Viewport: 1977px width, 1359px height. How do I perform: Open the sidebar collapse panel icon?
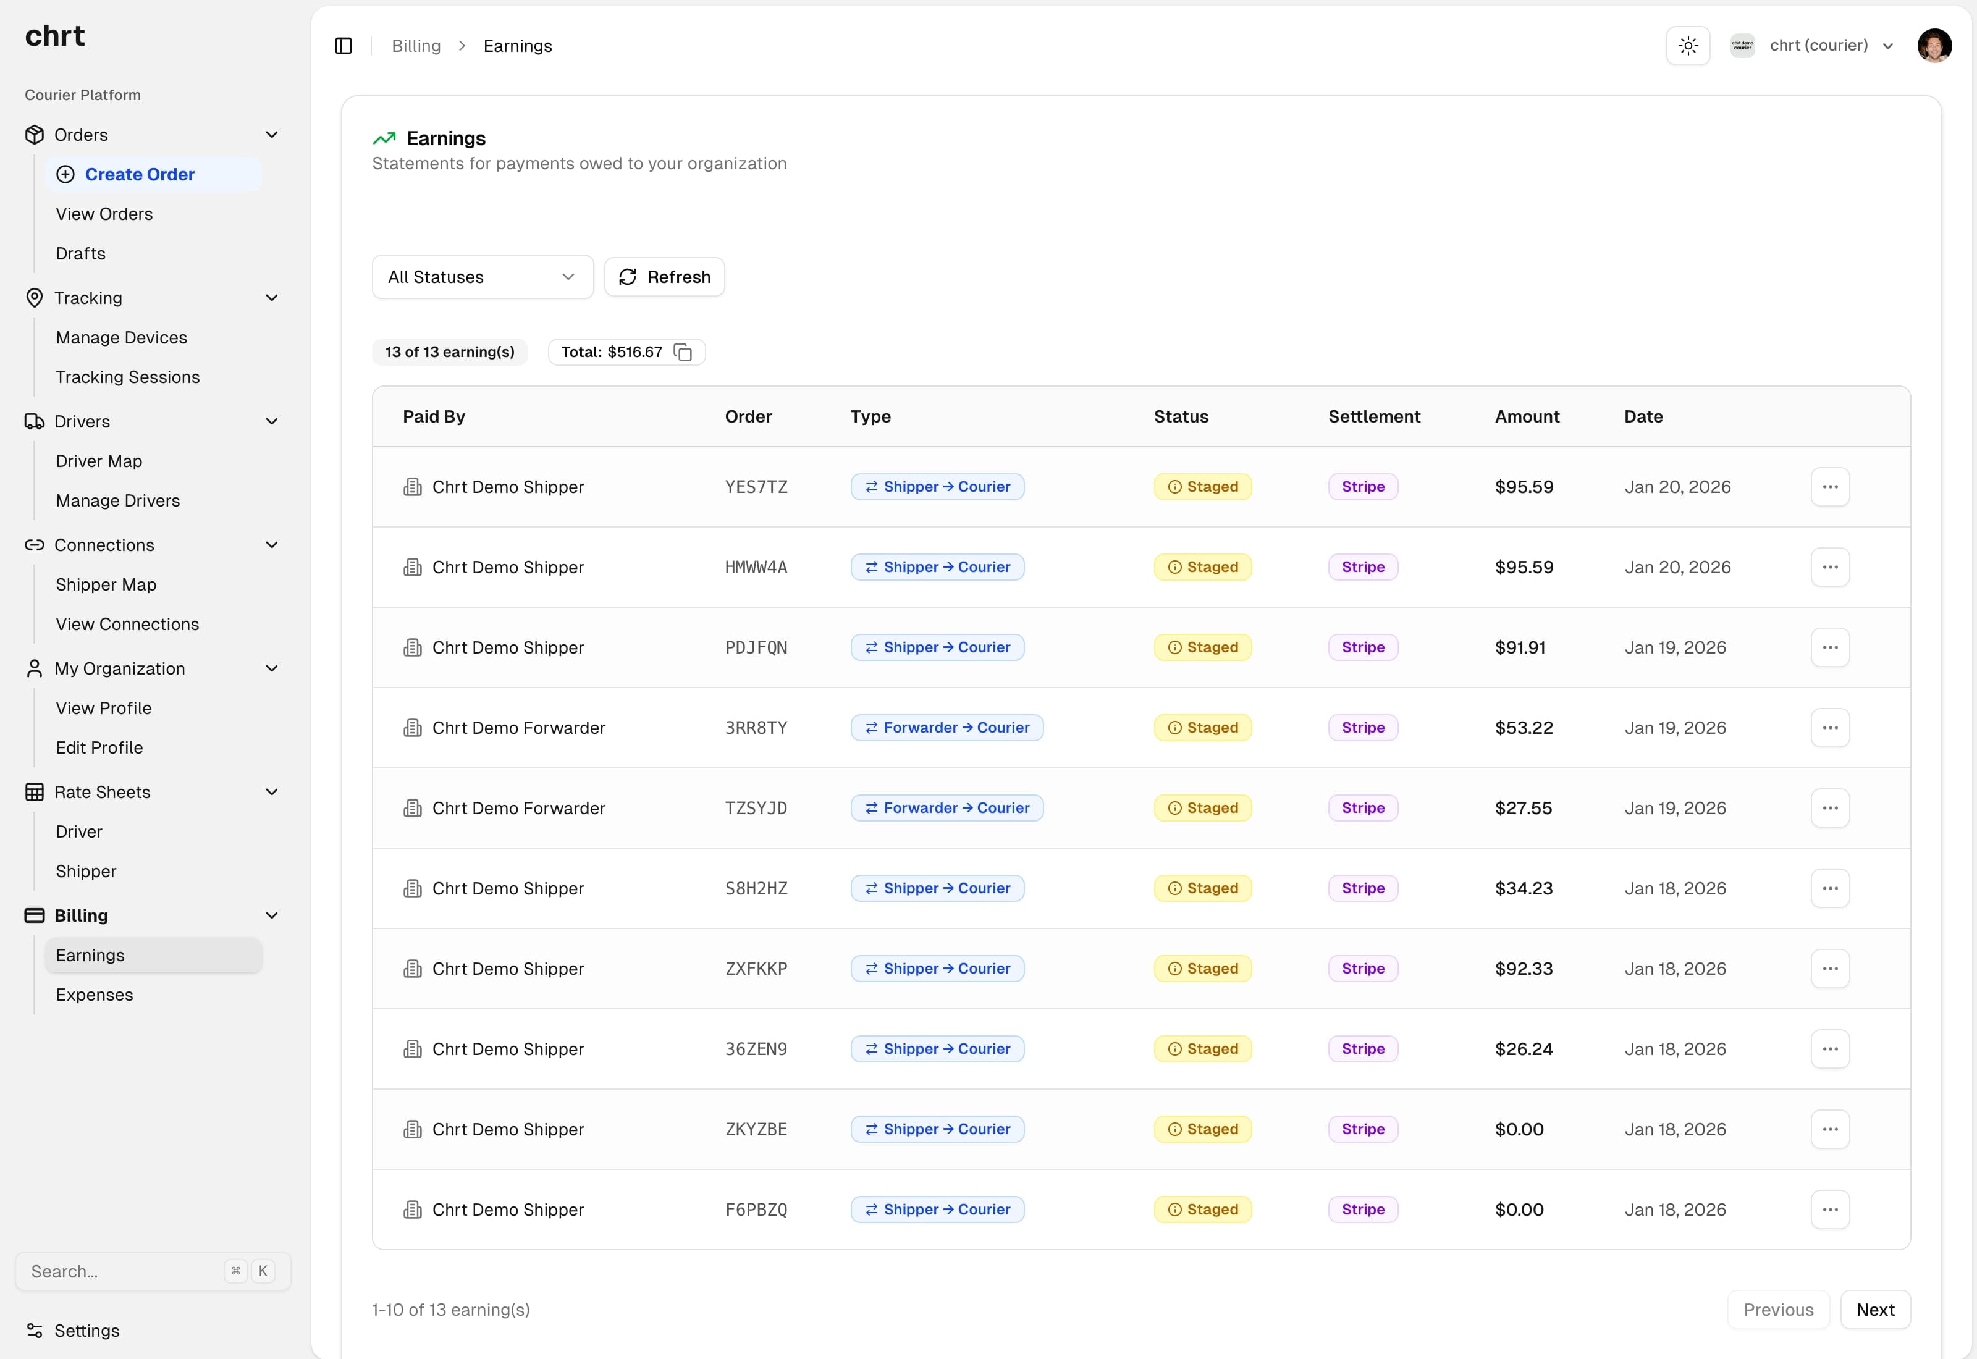coord(343,45)
